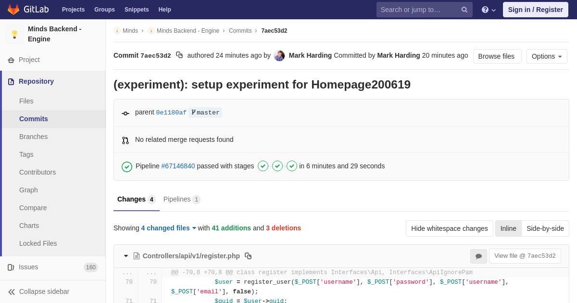Click Mark Harding author link

click(x=310, y=55)
